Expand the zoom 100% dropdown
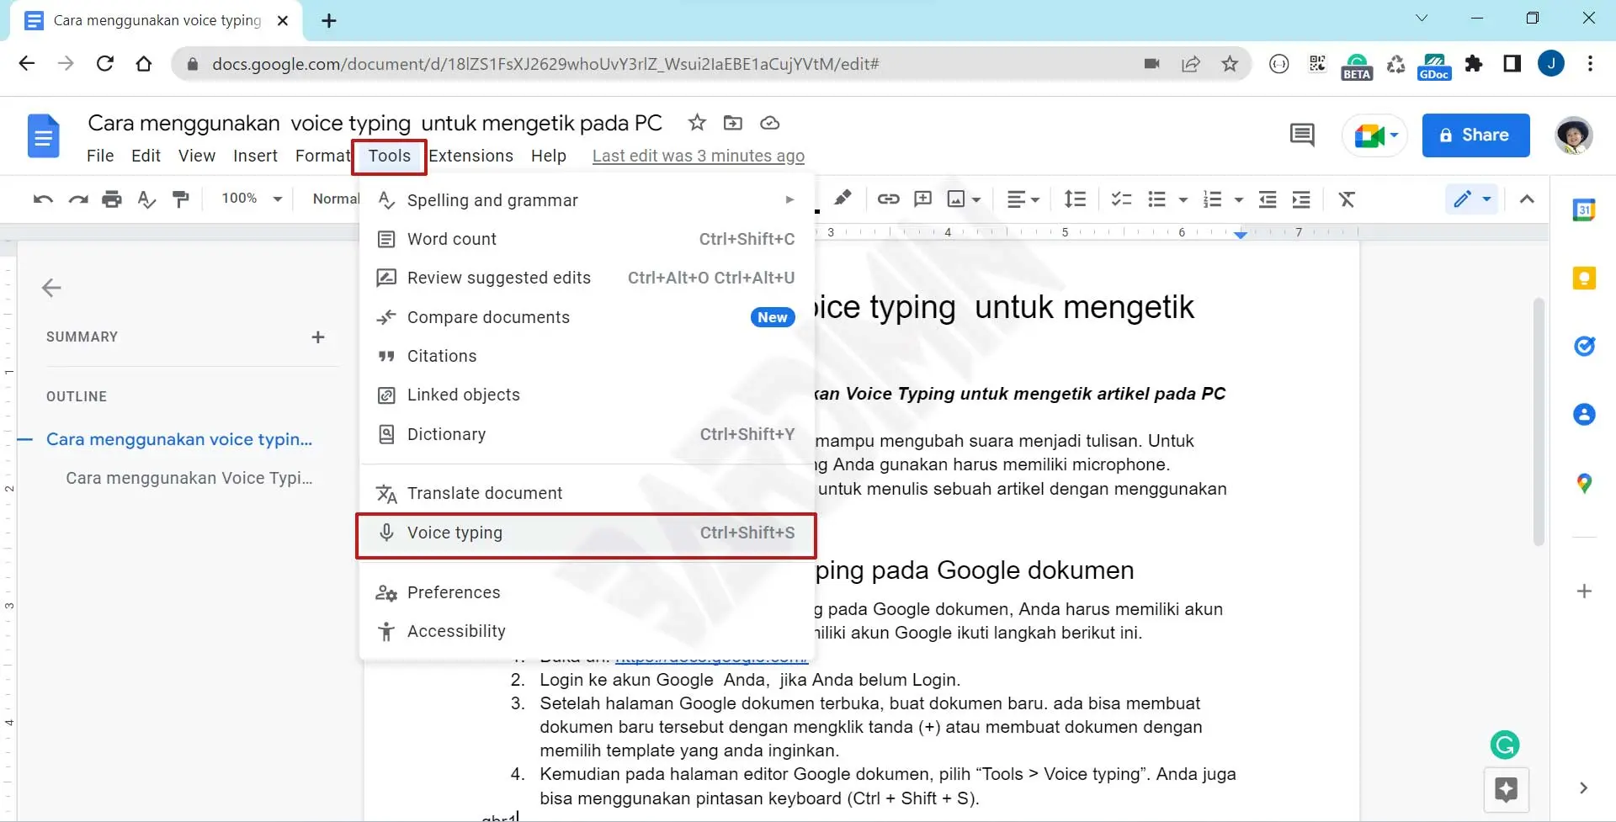This screenshot has width=1616, height=822. click(251, 199)
